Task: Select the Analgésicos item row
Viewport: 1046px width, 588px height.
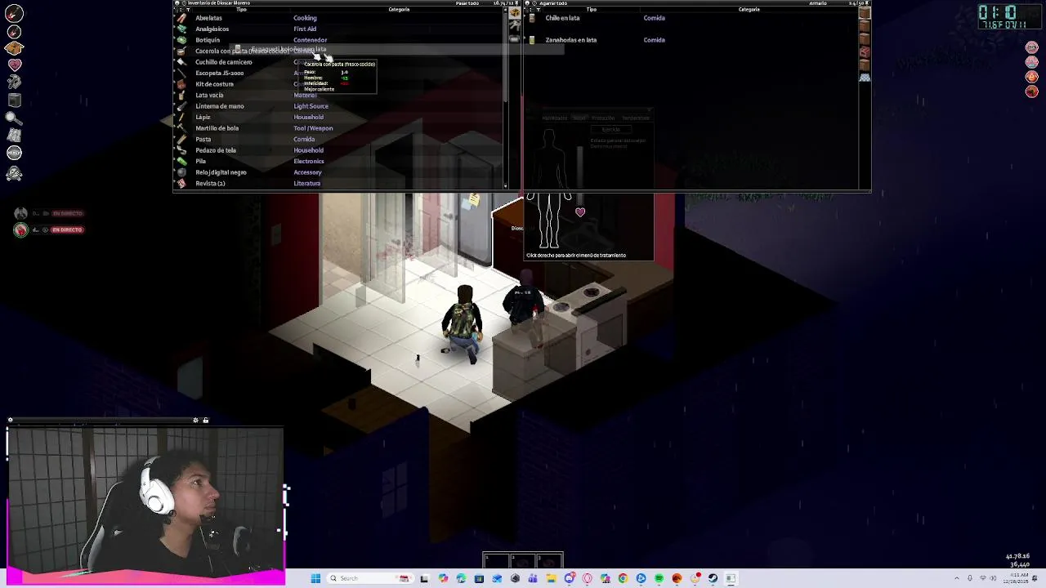Action: click(339, 29)
